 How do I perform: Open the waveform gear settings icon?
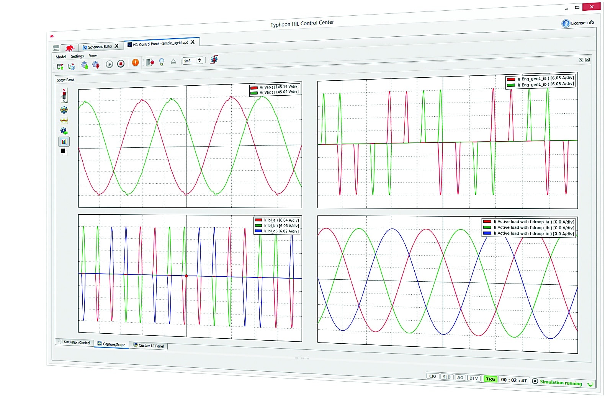(64, 110)
